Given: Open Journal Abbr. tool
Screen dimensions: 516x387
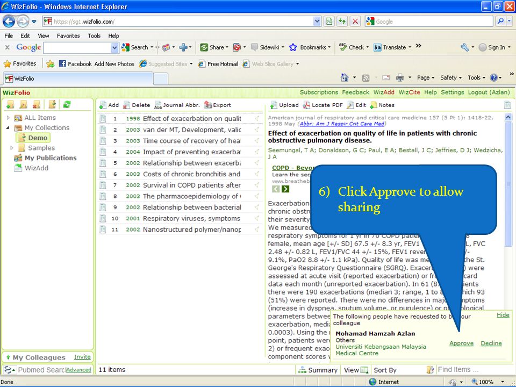Looking at the screenshot, I should 177,105.
